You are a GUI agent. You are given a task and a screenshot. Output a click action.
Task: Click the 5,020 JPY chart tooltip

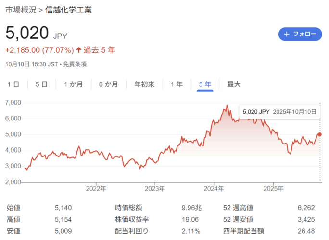pyautogui.click(x=279, y=111)
